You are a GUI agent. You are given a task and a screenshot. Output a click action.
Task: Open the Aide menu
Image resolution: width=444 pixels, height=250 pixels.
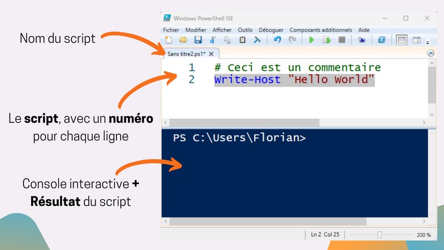coord(364,30)
